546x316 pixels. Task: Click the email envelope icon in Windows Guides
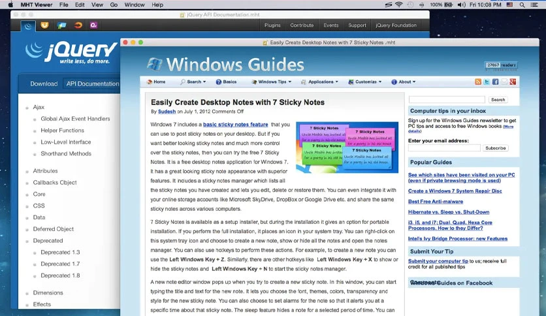[504, 82]
